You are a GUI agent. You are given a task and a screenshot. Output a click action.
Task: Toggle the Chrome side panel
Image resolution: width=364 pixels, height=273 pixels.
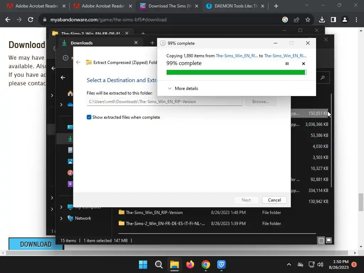333,20
